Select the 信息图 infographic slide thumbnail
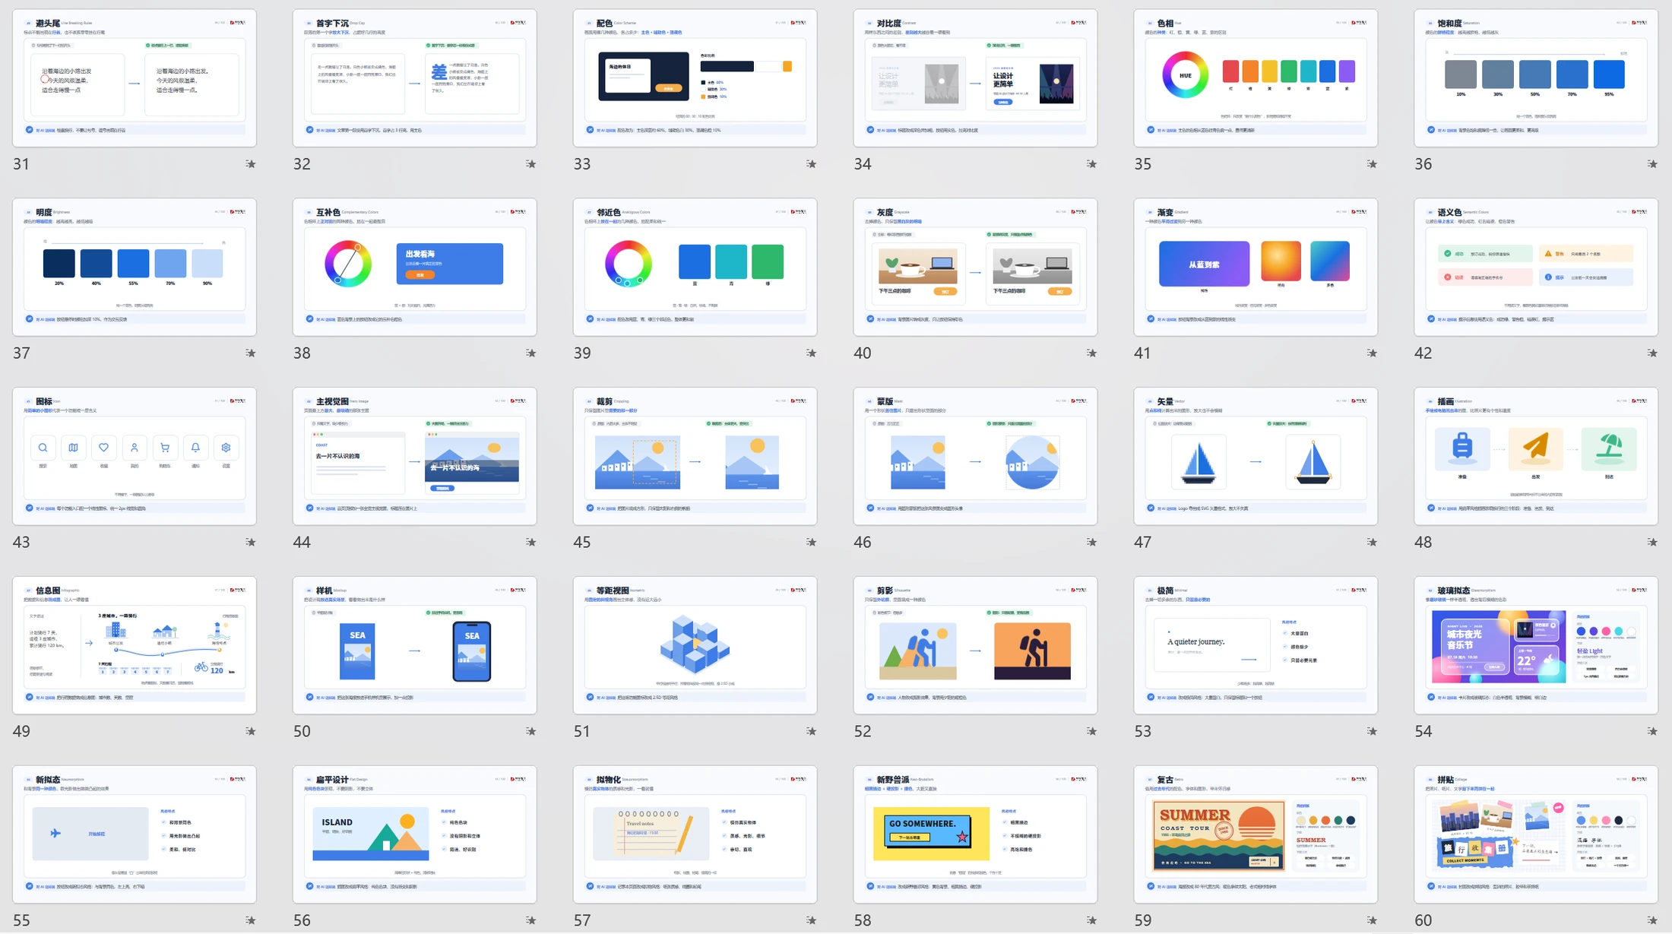1672x934 pixels. [135, 645]
